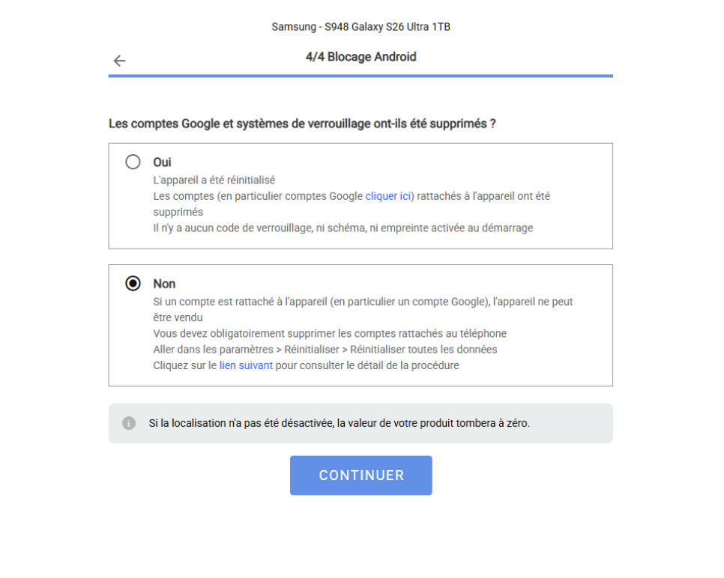Image resolution: width=724 pixels, height=578 pixels.
Task: Click the bold "Oui" option label
Action: point(163,162)
